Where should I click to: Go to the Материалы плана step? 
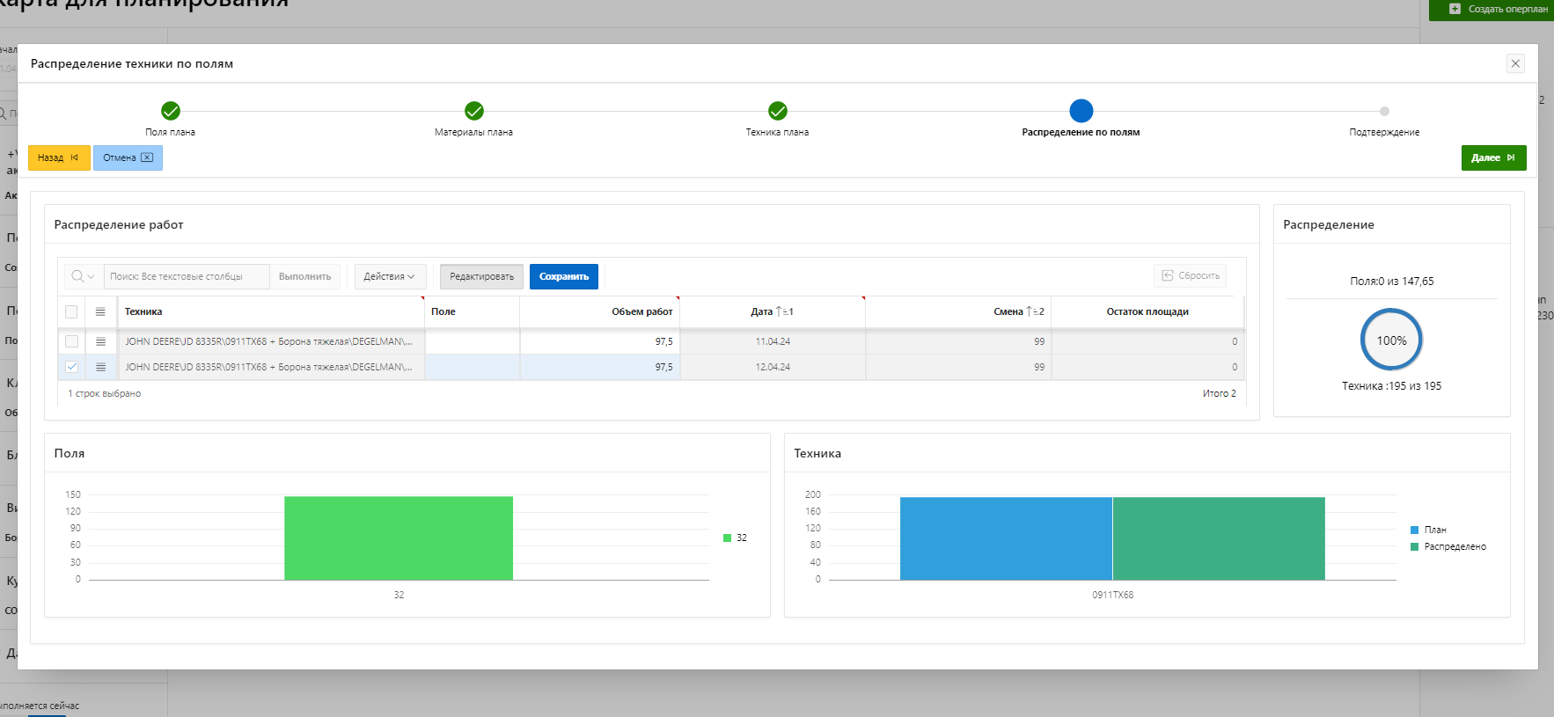pos(473,111)
